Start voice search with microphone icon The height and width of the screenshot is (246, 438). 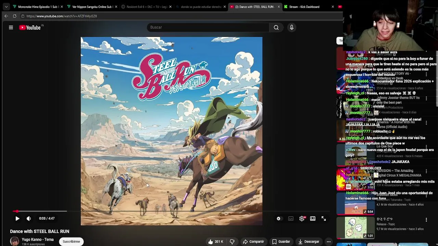click(x=292, y=27)
